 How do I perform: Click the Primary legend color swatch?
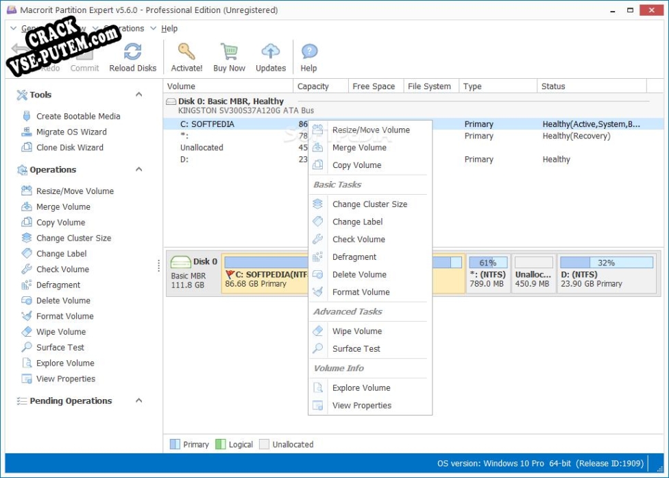(175, 444)
